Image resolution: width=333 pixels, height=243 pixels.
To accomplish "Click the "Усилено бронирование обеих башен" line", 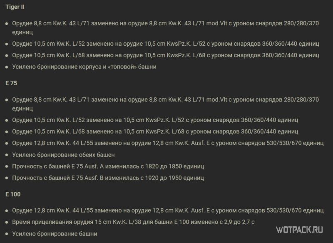I will [63, 155].
